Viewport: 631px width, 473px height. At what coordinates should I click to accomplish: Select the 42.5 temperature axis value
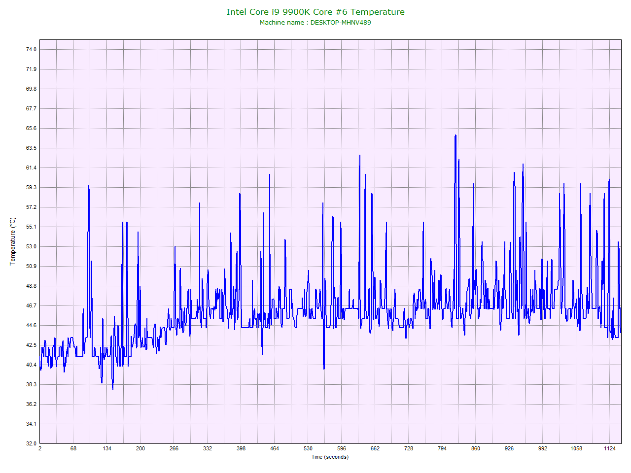[x=31, y=345]
